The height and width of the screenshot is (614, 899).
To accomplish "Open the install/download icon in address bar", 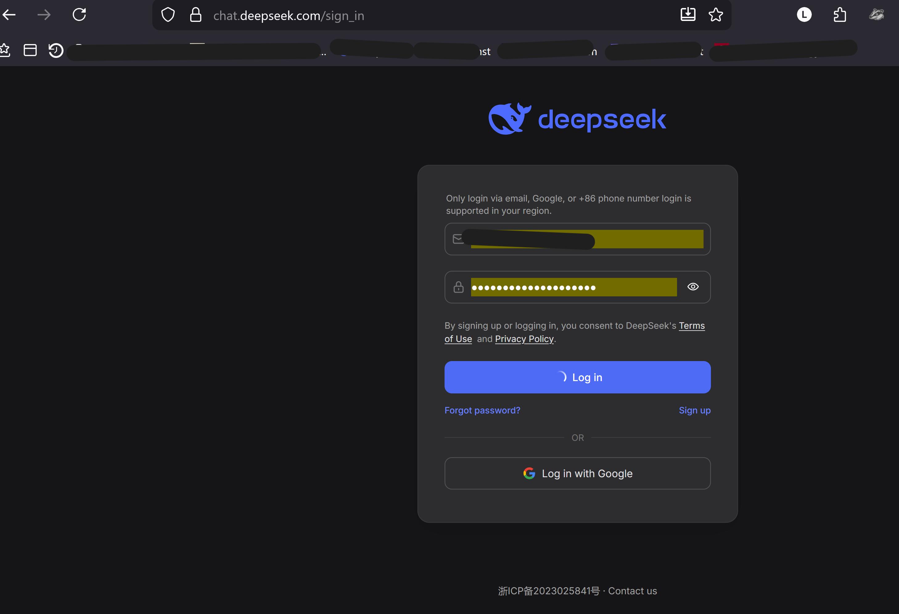I will 688,15.
